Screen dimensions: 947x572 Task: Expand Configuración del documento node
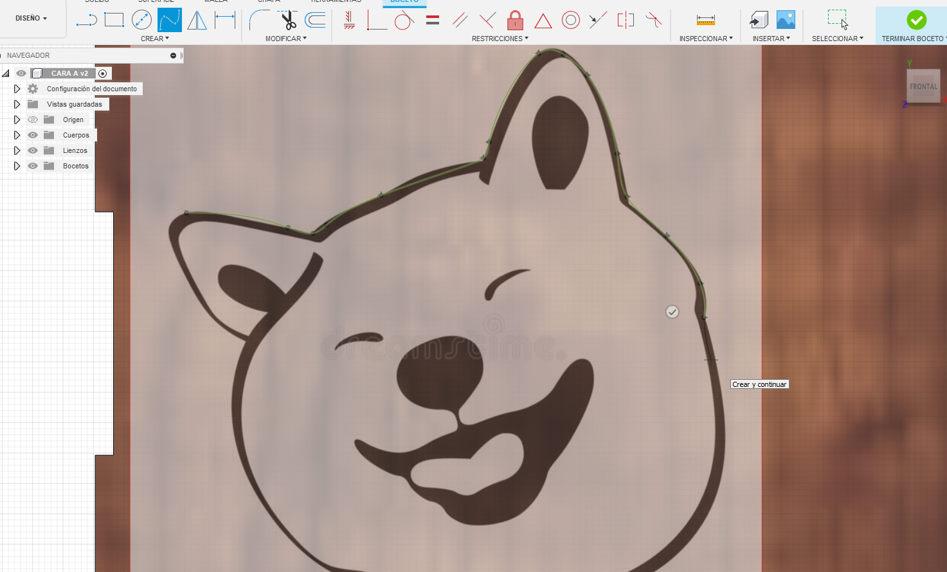coord(17,89)
